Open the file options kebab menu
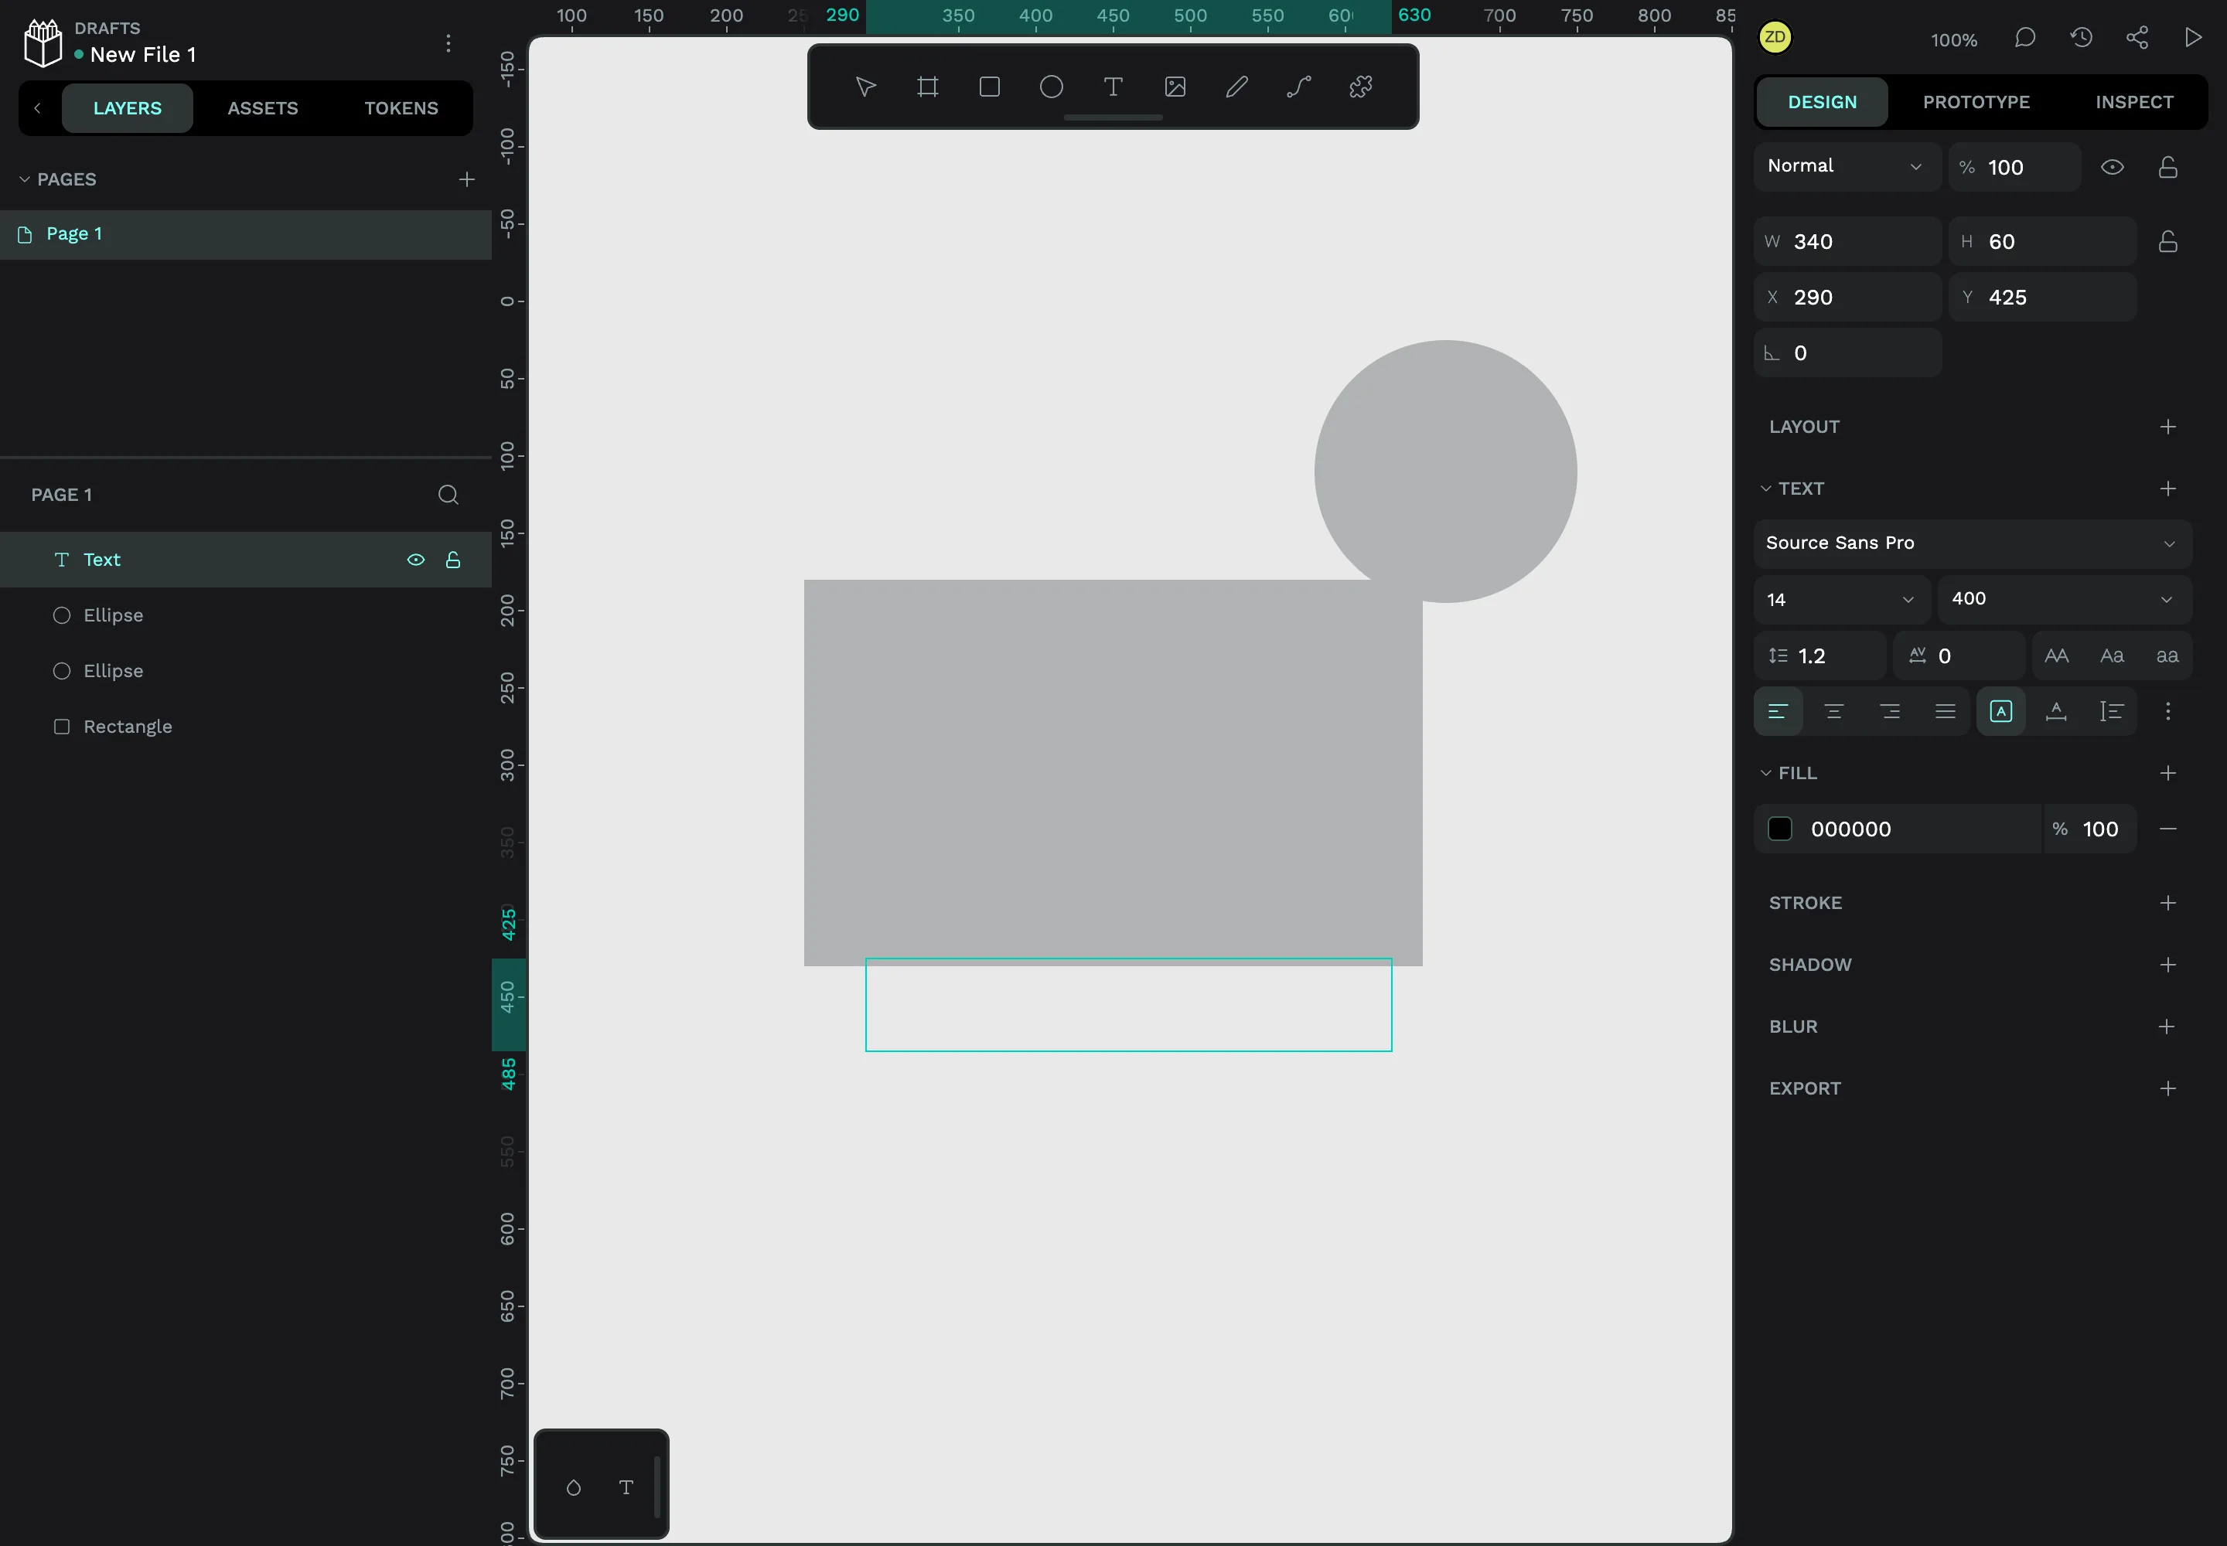2227x1546 pixels. coord(448,43)
